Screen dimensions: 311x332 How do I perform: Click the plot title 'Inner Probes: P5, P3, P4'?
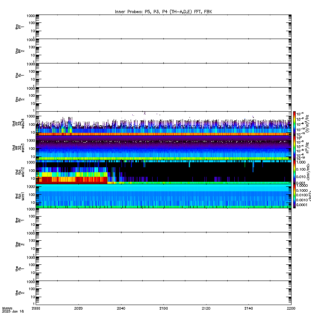(x=142, y=12)
